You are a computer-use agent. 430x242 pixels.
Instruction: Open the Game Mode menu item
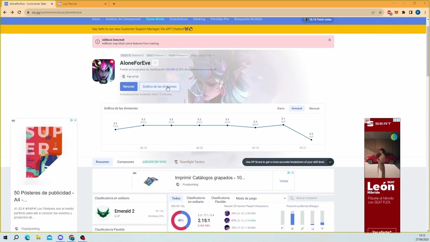(155, 19)
